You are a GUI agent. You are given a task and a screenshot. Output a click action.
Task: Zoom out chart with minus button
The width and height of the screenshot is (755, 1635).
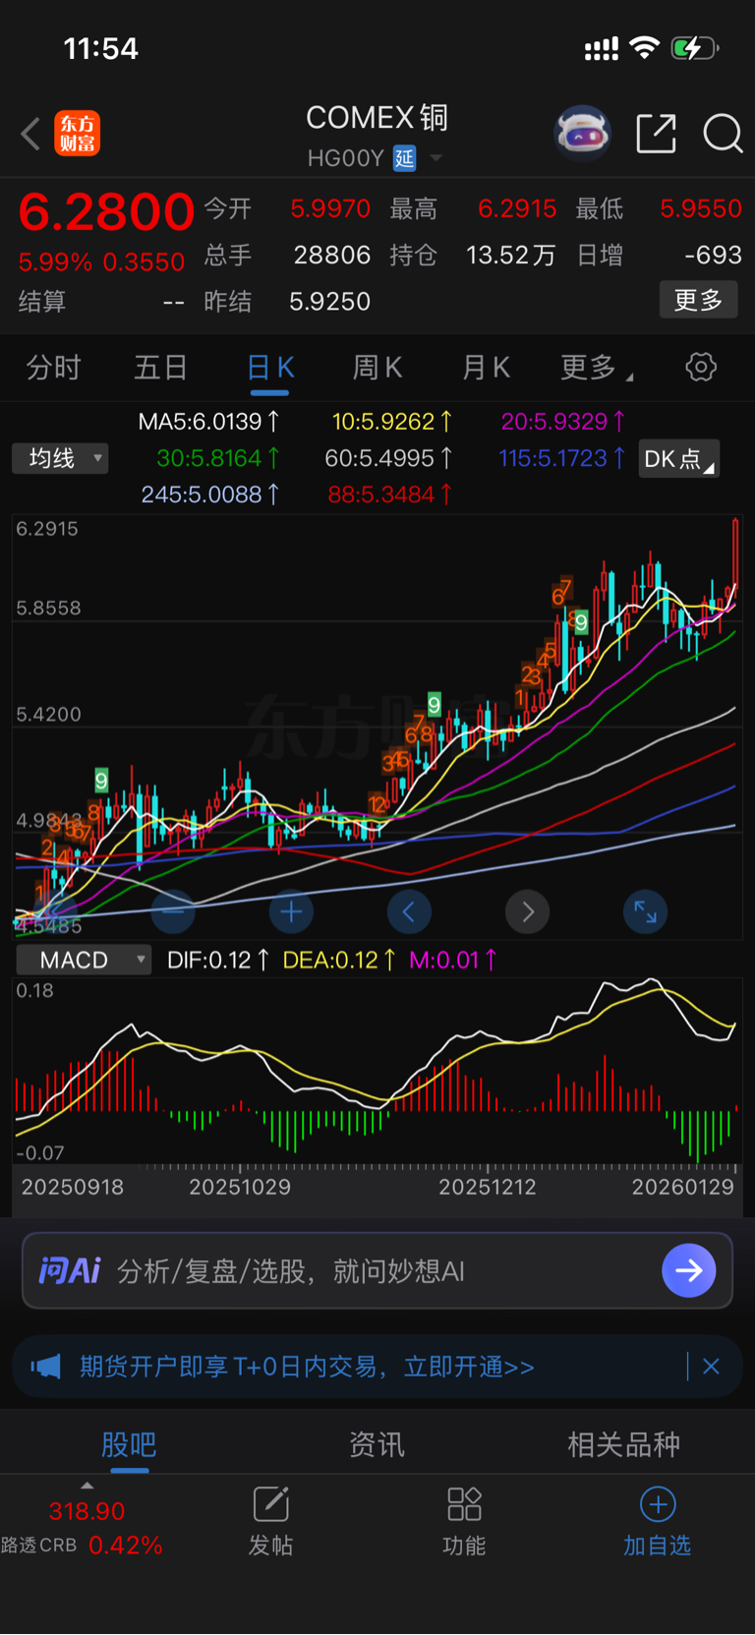click(173, 912)
